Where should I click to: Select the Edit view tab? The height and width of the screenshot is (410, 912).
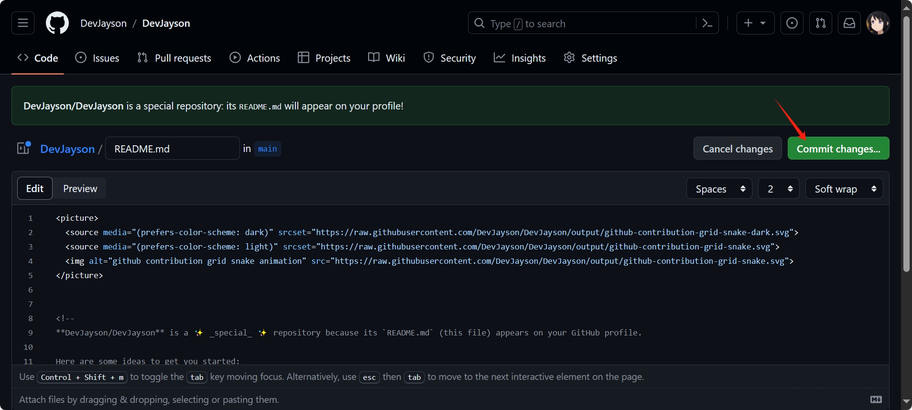[35, 188]
